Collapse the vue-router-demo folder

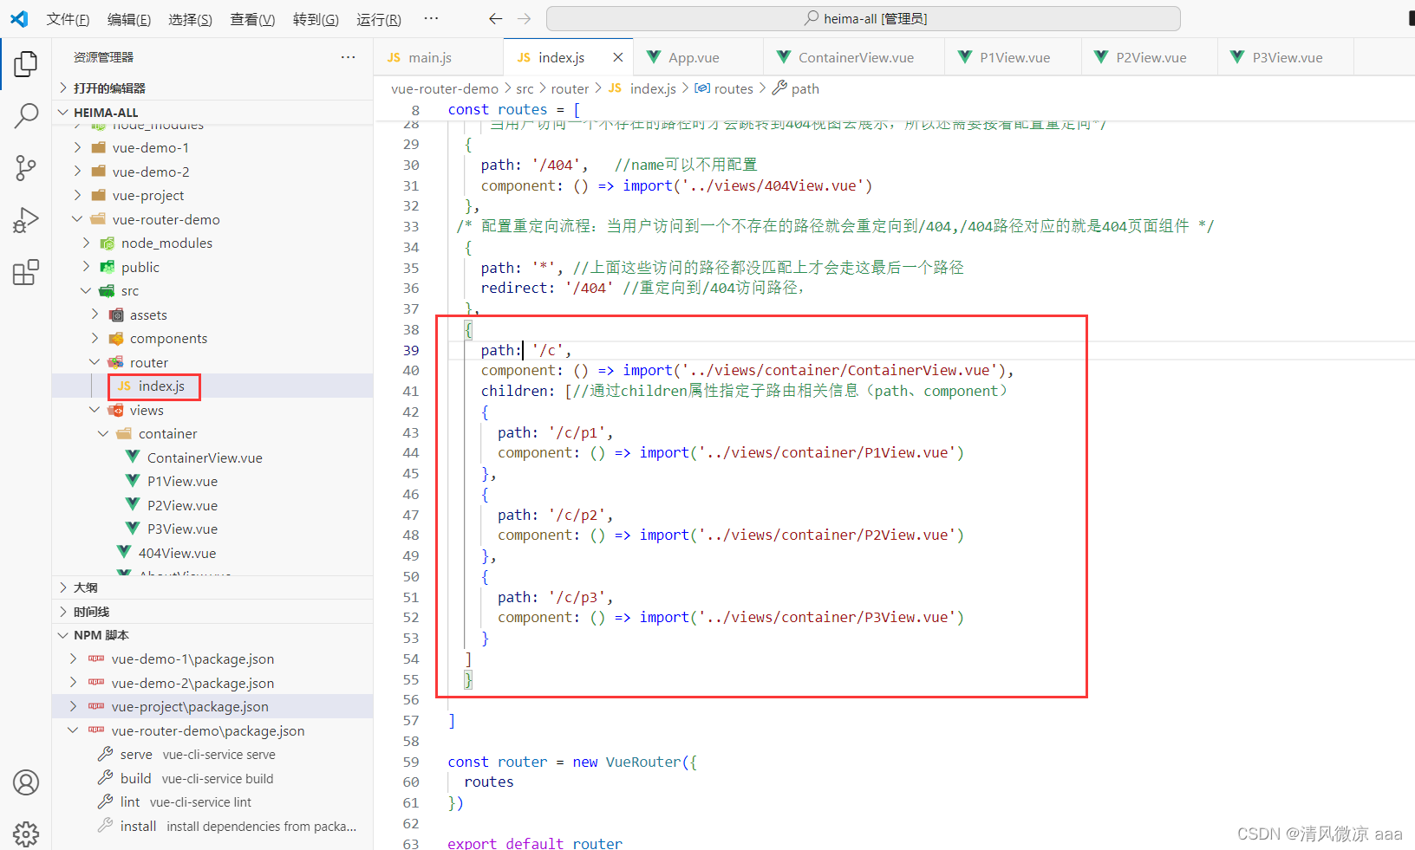click(x=77, y=219)
